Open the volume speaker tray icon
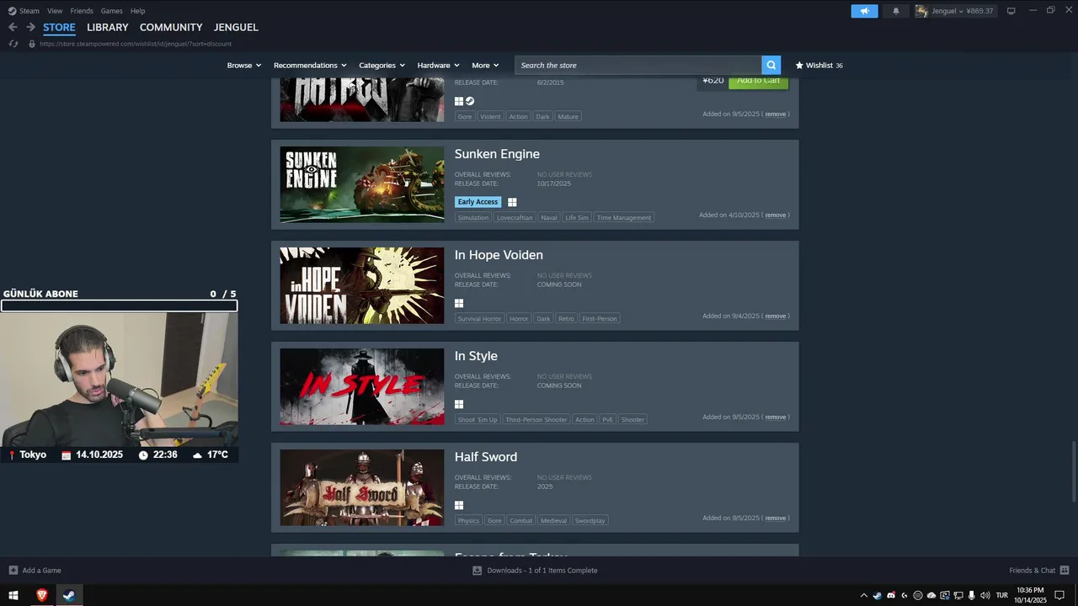 coord(985,595)
